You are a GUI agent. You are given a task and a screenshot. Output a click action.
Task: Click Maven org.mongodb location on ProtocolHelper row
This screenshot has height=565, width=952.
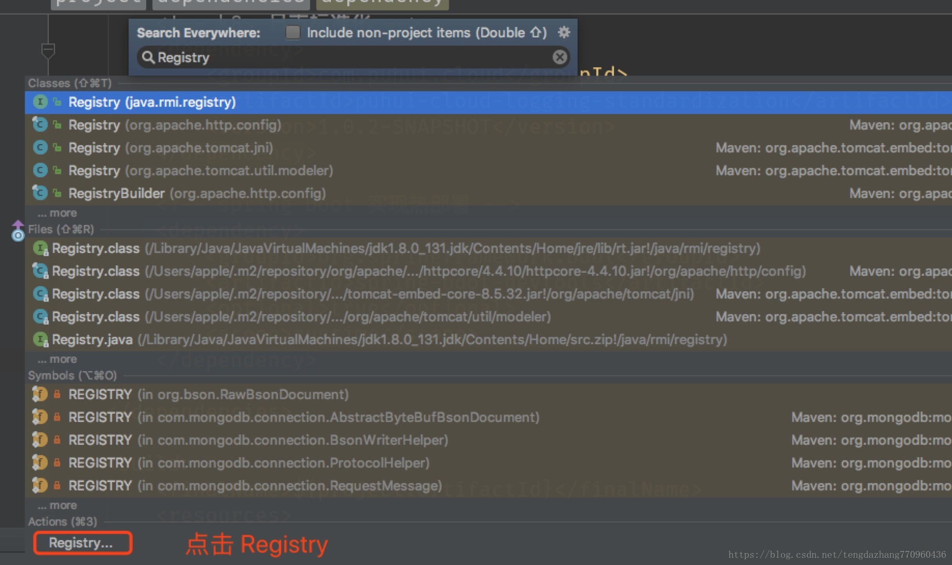pyautogui.click(x=871, y=463)
